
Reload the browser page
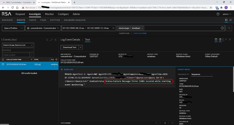coord(13,8)
